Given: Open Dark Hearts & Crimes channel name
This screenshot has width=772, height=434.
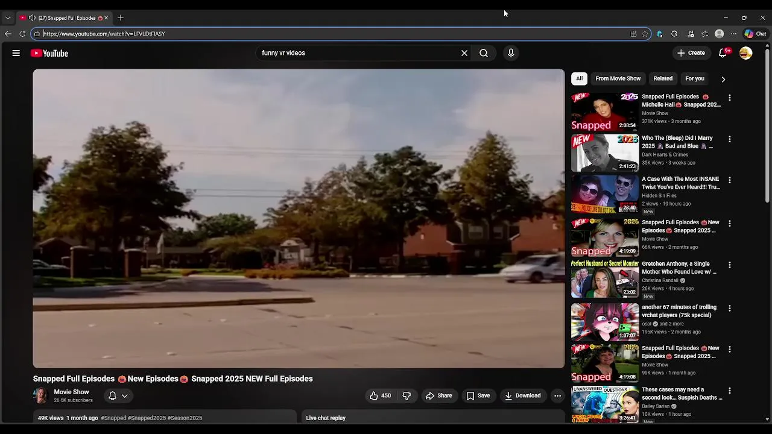Looking at the screenshot, I should click(665, 155).
